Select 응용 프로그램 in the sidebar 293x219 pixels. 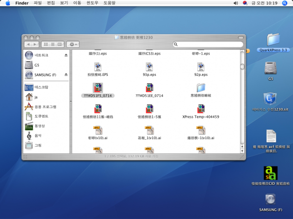click(x=45, y=107)
